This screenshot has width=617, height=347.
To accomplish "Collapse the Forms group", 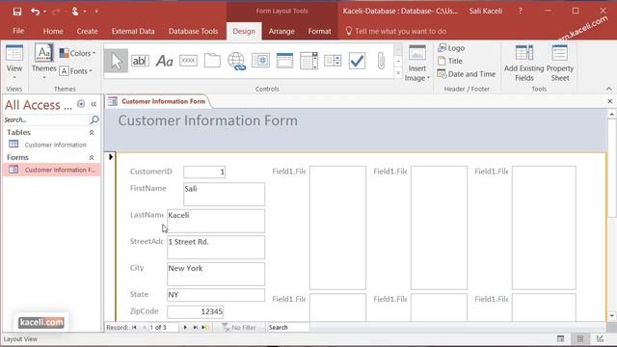I will click(x=92, y=157).
